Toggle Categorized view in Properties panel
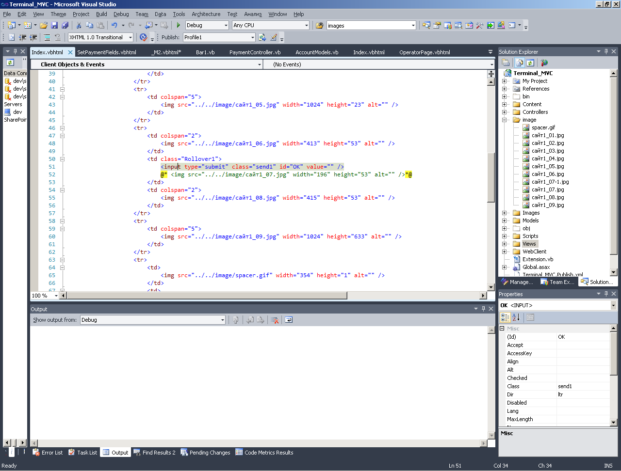 [x=505, y=317]
